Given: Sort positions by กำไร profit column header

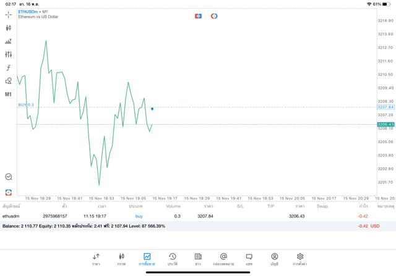Looking at the screenshot, I should click(363, 206).
